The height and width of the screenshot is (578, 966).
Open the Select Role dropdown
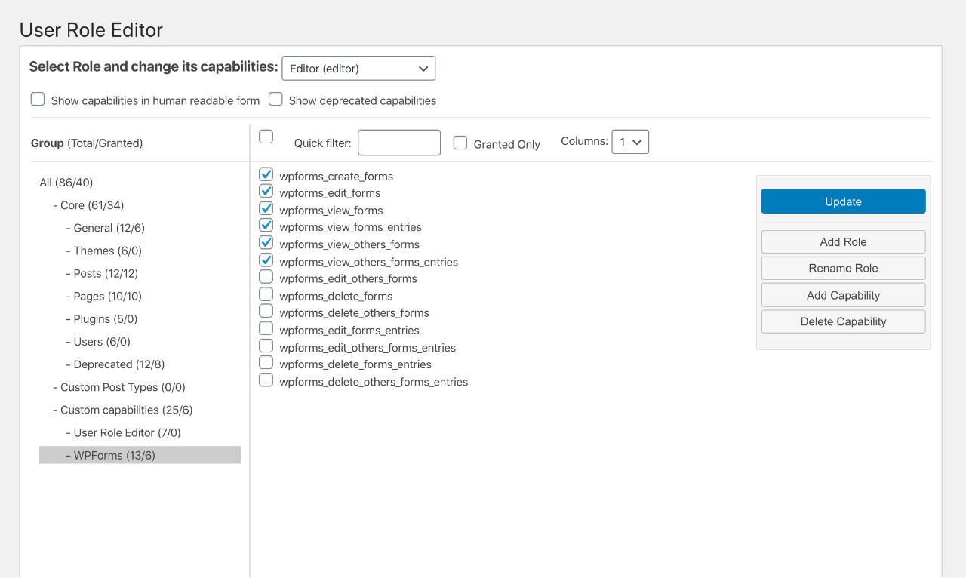(x=358, y=69)
